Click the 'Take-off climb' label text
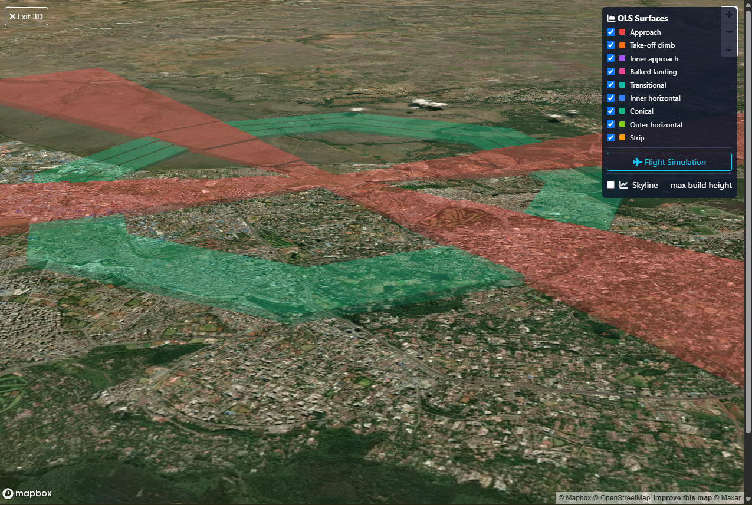Image resolution: width=752 pixels, height=505 pixels. click(652, 45)
